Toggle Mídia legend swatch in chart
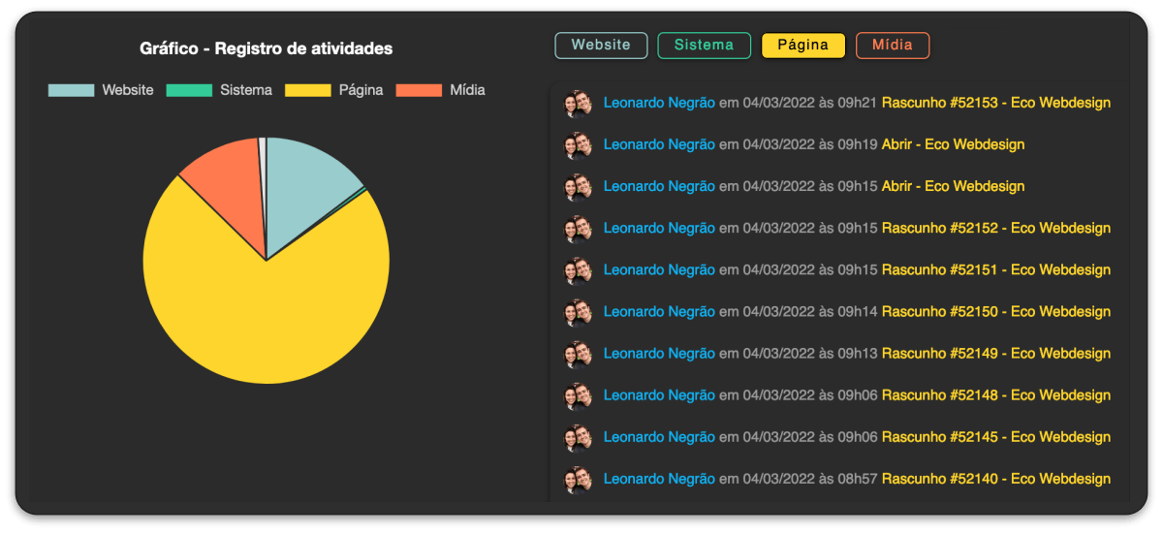 point(419,90)
